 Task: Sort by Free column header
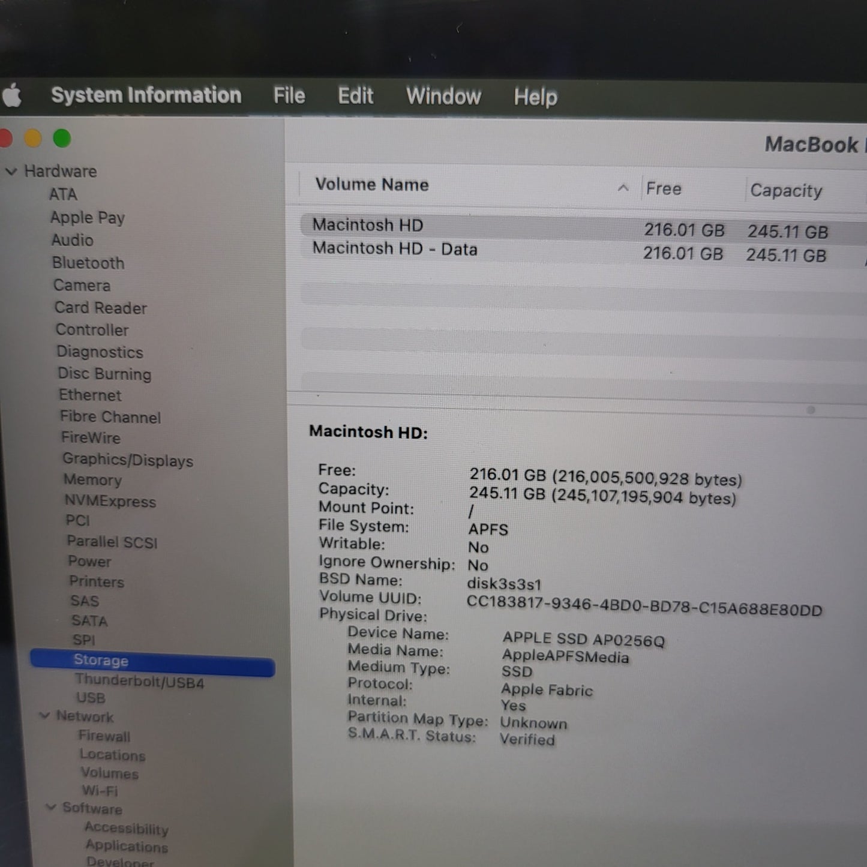[x=664, y=189]
